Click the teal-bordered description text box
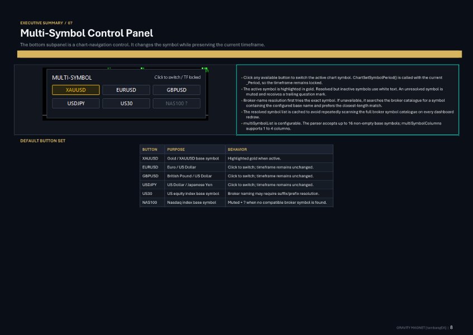This screenshot has width=473, height=335. 347,100
